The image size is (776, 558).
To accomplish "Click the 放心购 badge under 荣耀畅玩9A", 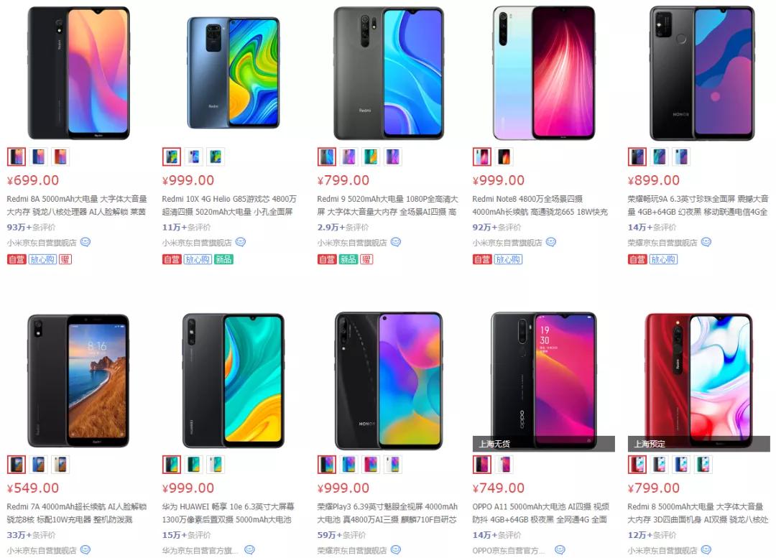I will click(x=663, y=259).
